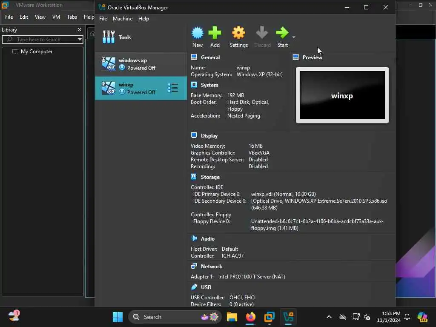This screenshot has height=327, width=436.
Task: Open Firefox from the taskbar
Action: click(x=250, y=317)
